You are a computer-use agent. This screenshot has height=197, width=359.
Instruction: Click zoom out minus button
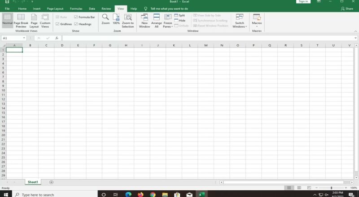(x=316, y=188)
